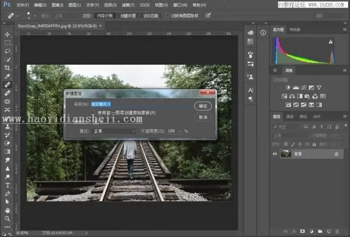Create a new group folder icon
The width and height of the screenshot is (350, 237).
pos(320,232)
